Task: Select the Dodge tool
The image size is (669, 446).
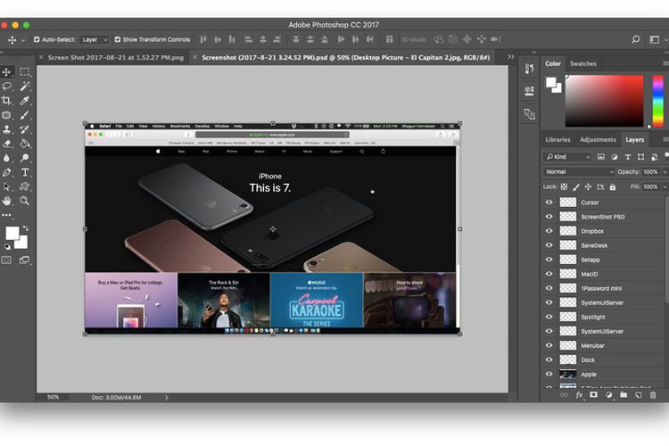Action: point(25,158)
